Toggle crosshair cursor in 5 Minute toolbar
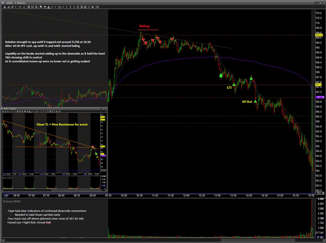The height and width of the screenshot is (243, 326). coord(30,111)
